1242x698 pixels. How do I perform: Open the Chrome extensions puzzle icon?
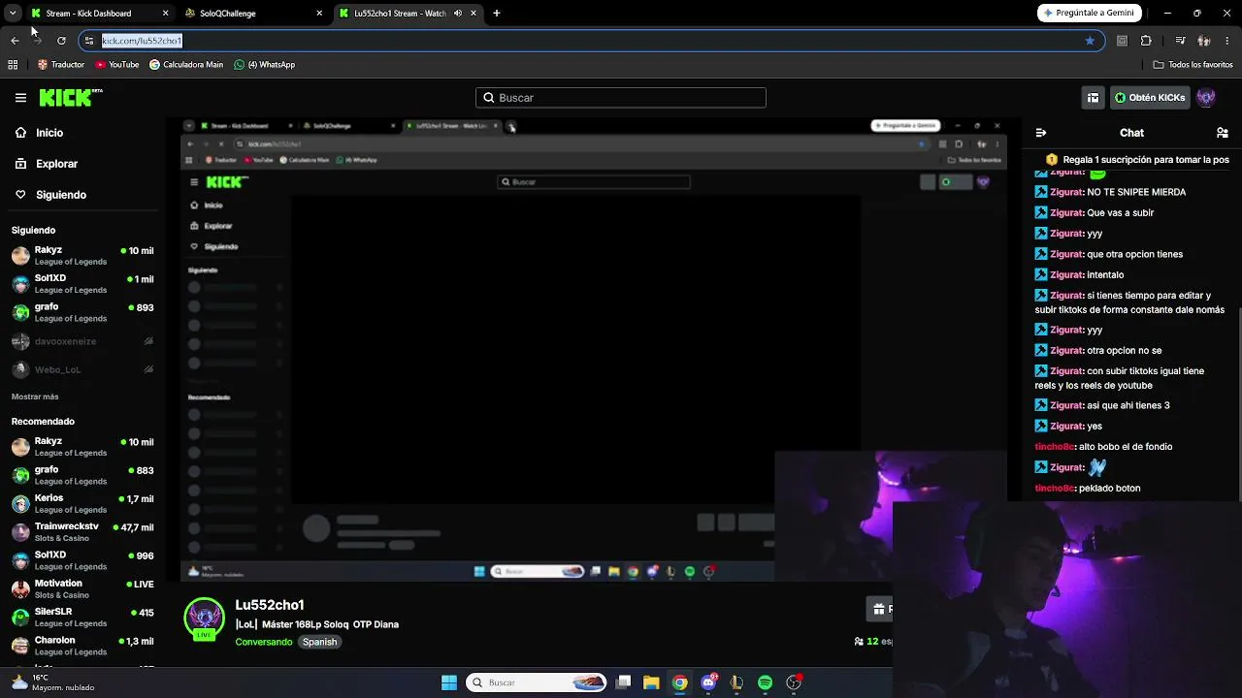pos(1146,41)
